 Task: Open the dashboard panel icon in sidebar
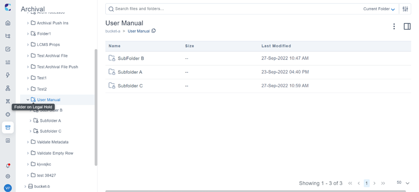[8, 140]
